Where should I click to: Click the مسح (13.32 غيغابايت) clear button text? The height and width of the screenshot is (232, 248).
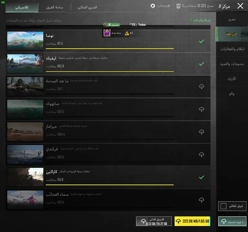tap(198, 6)
